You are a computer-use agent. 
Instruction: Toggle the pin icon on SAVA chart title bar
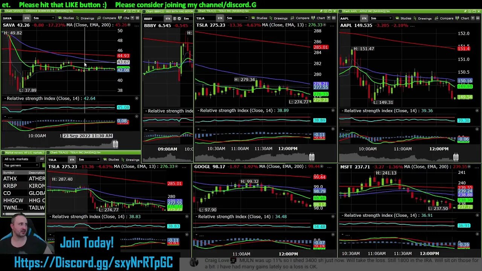[x=125, y=11]
